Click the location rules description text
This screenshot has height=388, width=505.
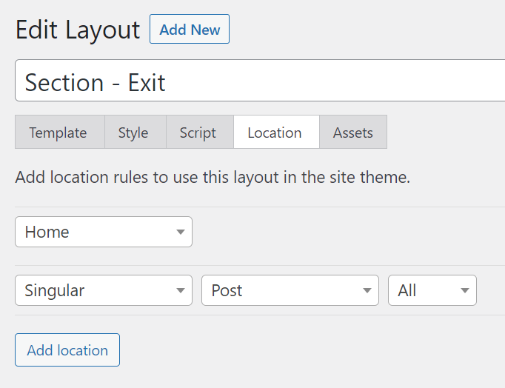click(213, 178)
